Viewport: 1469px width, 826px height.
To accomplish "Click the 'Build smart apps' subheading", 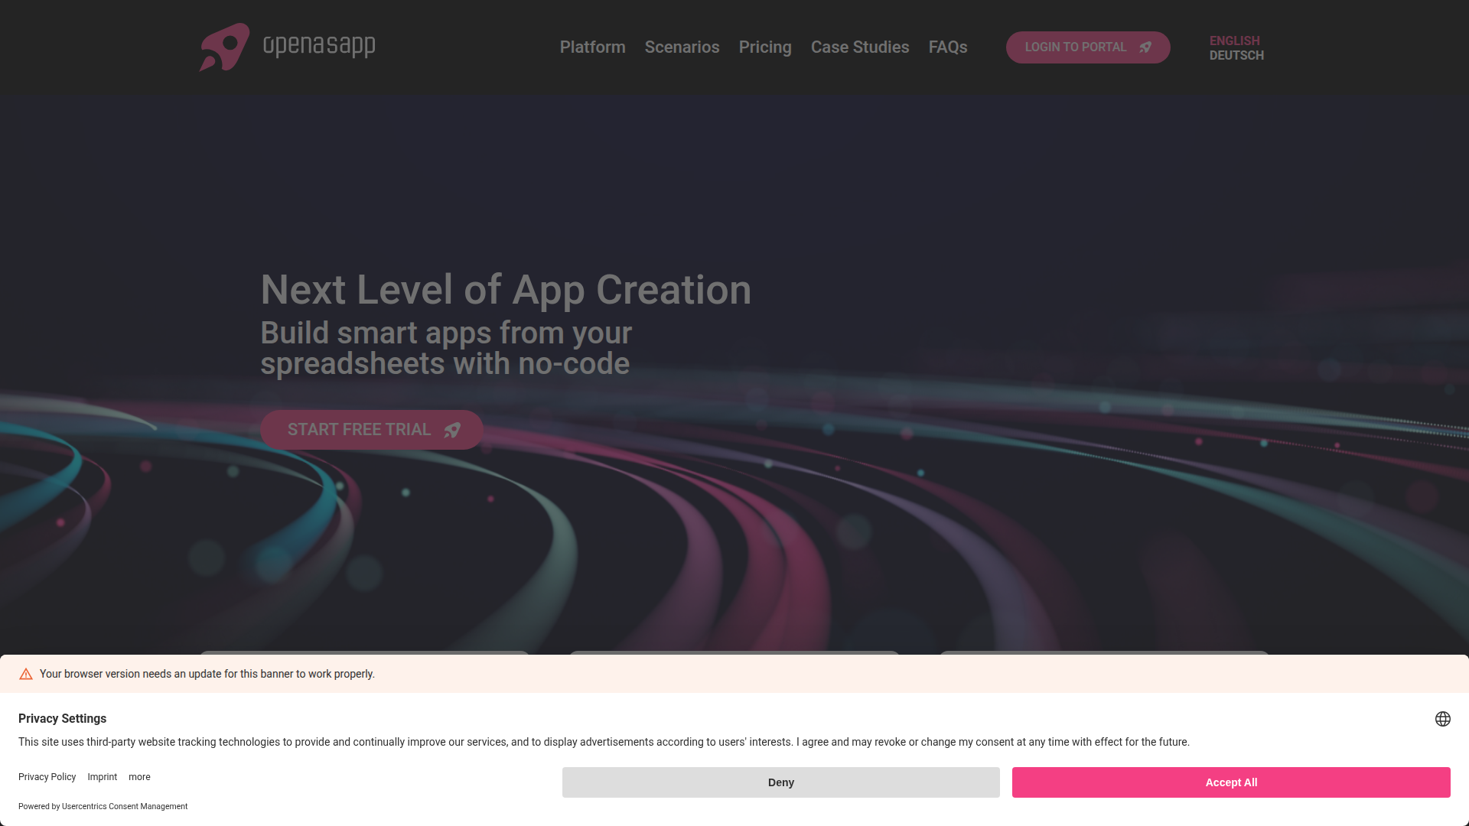I will 446,348.
